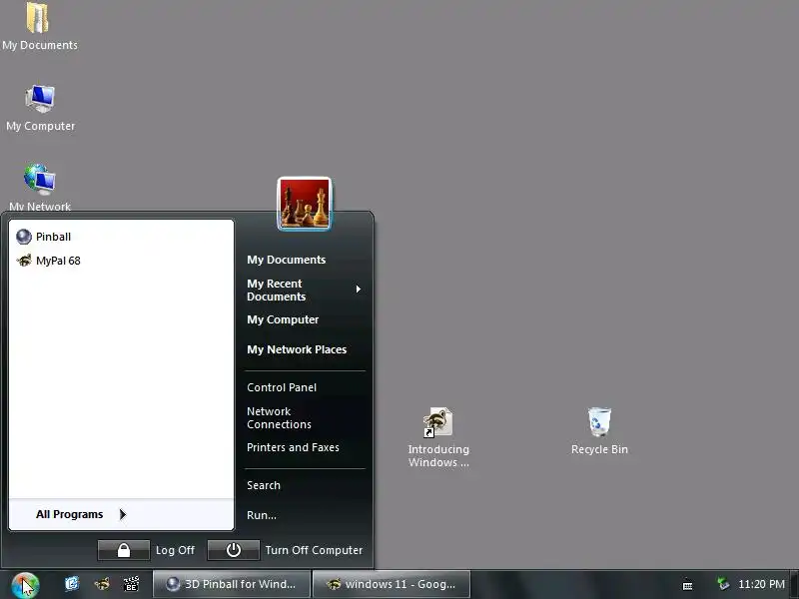Click the network status tray icon
Screen dimensions: 799x599
point(723,584)
